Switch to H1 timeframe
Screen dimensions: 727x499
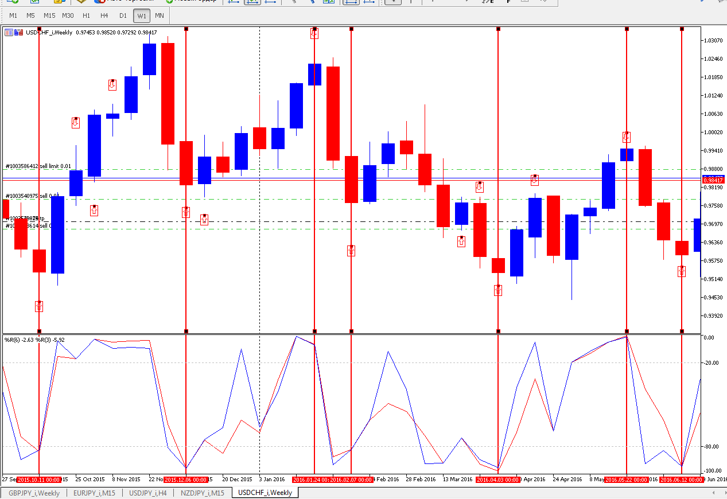pos(86,15)
